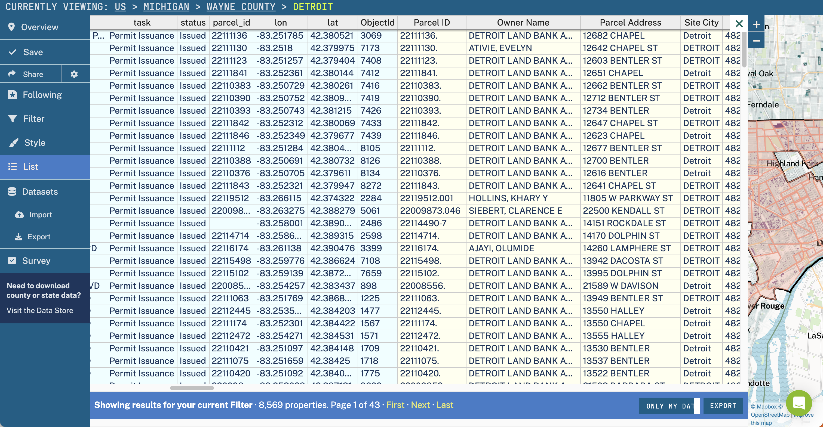
Task: Click the ObjectId column header
Action: click(378, 23)
